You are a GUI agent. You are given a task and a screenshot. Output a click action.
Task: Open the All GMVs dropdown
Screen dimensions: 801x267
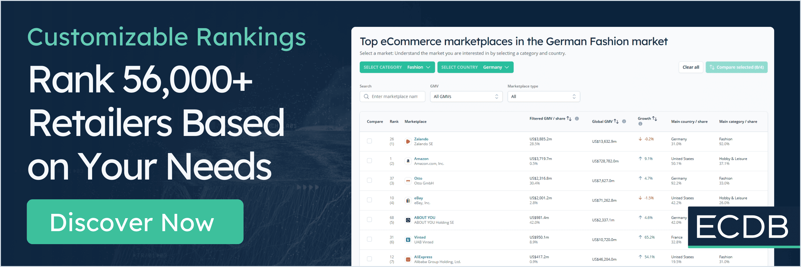pos(466,96)
